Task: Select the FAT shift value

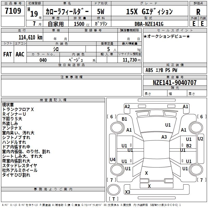Action: coord(8,54)
